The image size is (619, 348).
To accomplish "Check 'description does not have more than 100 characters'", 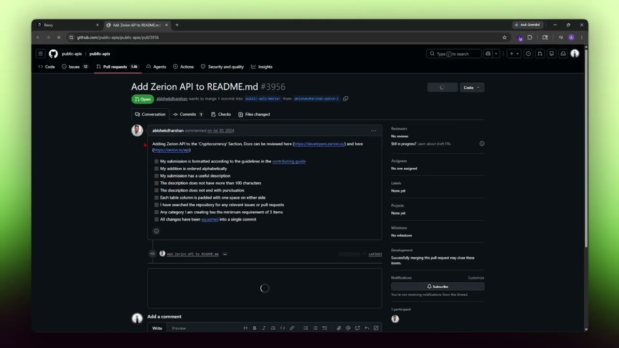I will point(156,183).
